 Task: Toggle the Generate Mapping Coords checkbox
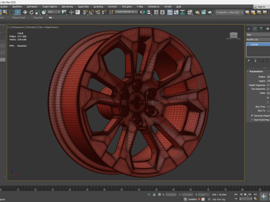pyautogui.click(x=252, y=116)
